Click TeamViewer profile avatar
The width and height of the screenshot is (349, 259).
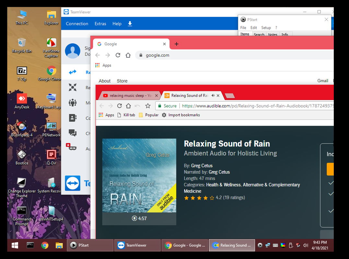(73, 51)
